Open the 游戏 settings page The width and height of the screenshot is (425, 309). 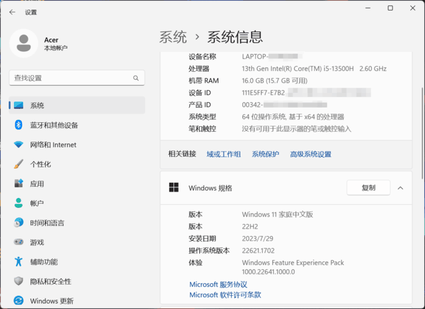tap(77, 242)
